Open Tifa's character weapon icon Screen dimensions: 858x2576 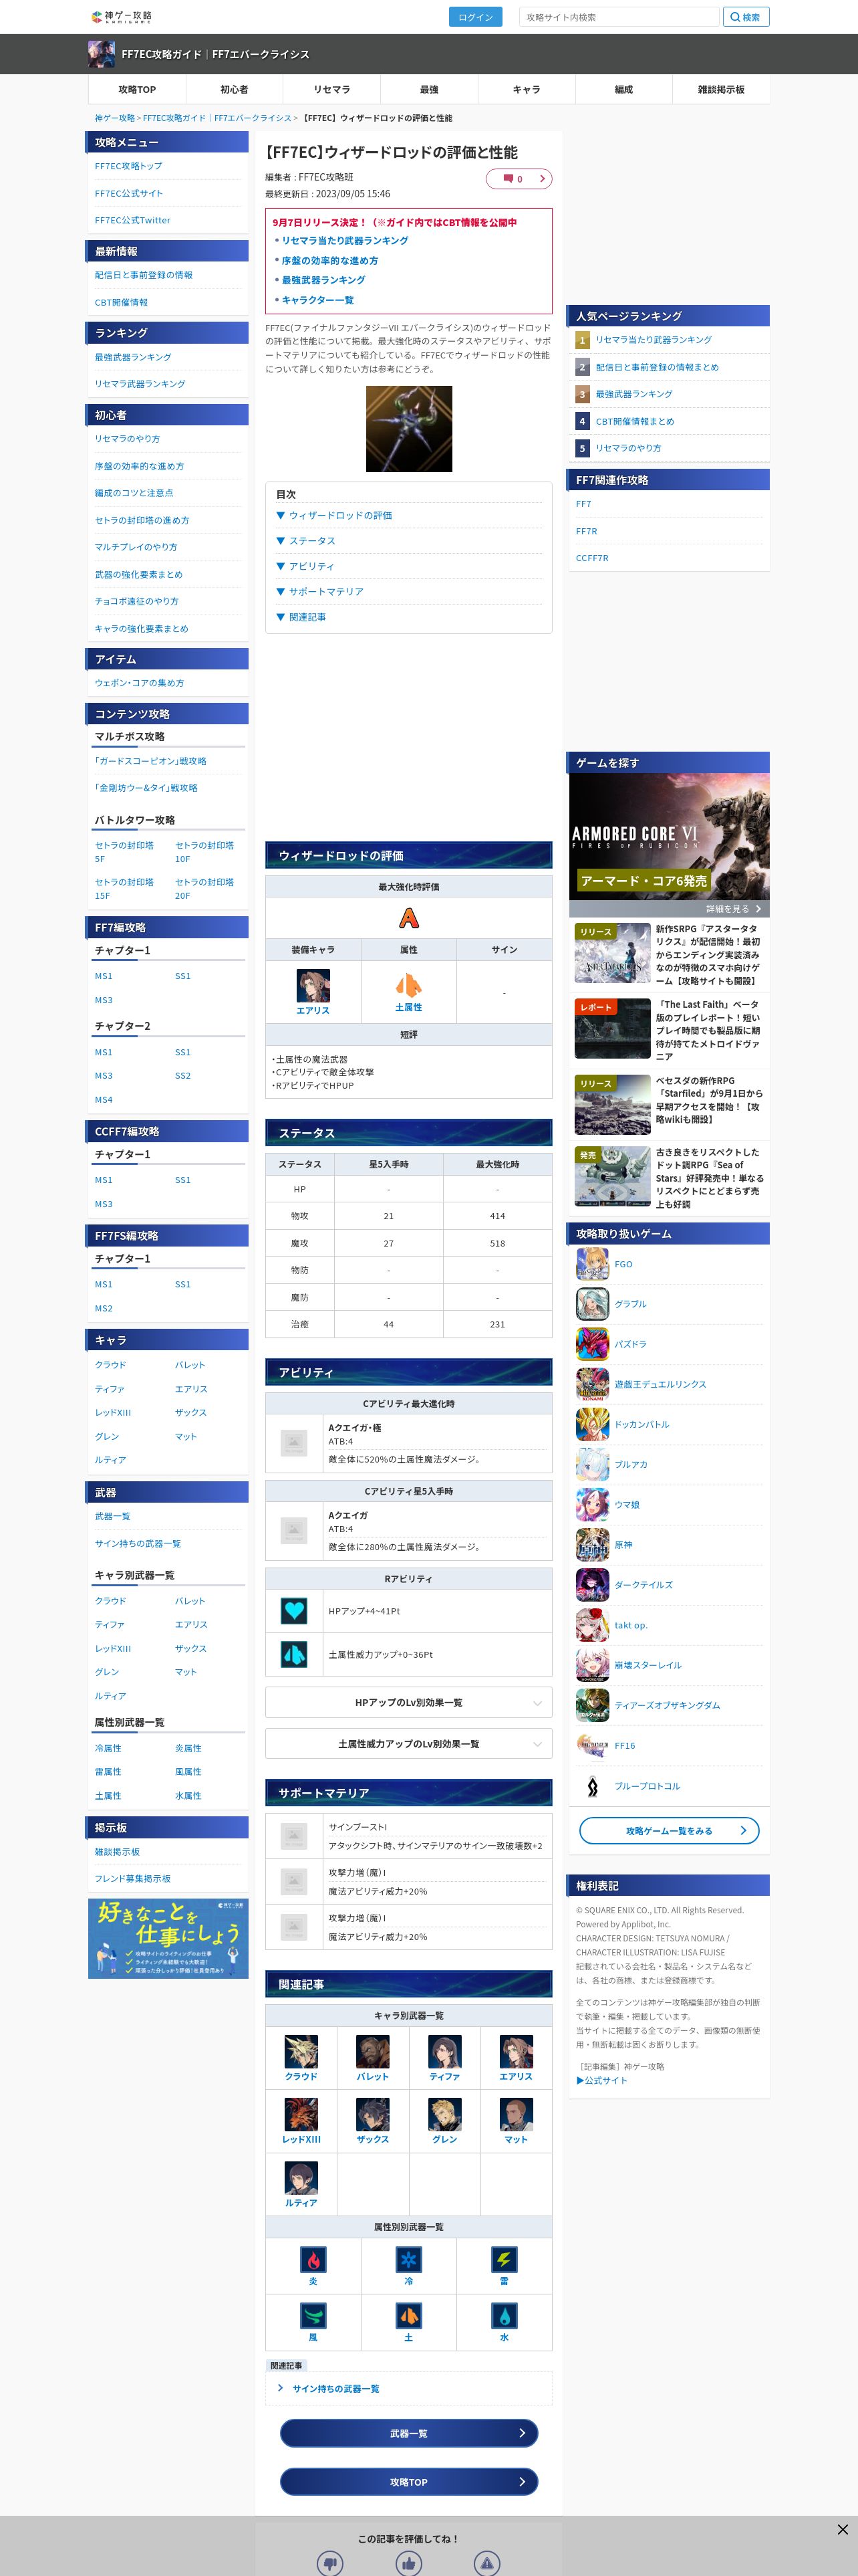pos(444,2051)
